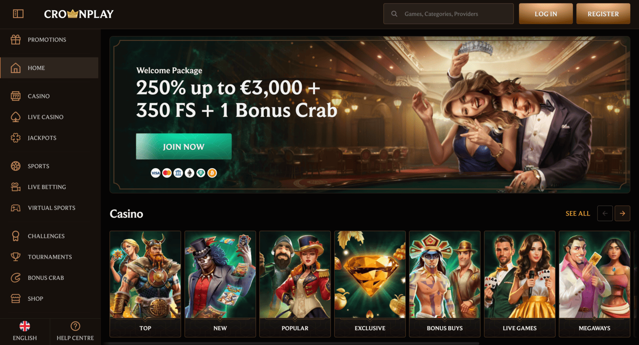
Task: Click the REGISTER button
Action: [x=603, y=14]
